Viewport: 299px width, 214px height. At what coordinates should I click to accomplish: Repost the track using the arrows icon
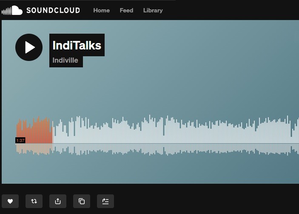point(34,201)
